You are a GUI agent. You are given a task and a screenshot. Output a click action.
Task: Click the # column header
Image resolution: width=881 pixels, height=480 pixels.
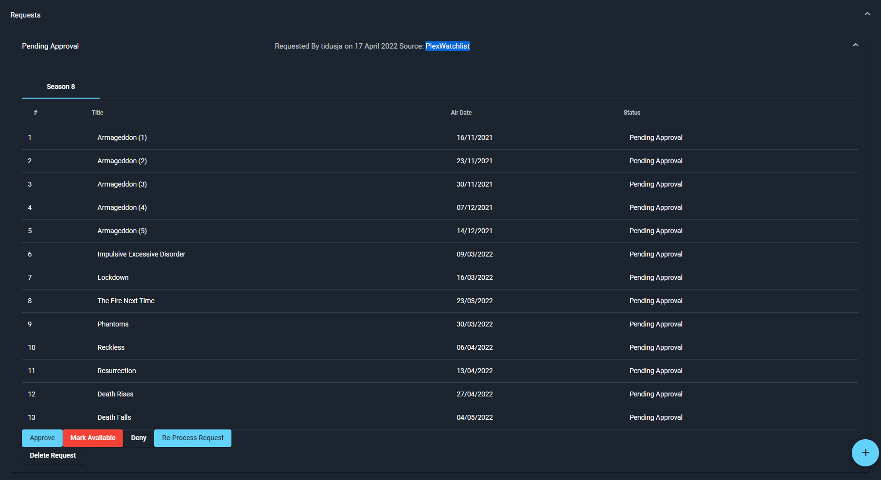35,113
